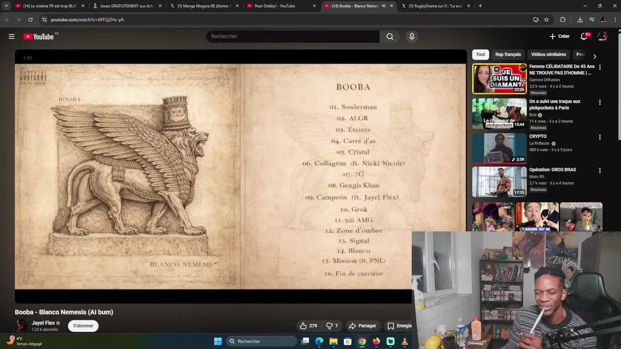Switch to 'Le cinéma FR est trop BLA' tab
The height and width of the screenshot is (349, 621).
[x=49, y=6]
